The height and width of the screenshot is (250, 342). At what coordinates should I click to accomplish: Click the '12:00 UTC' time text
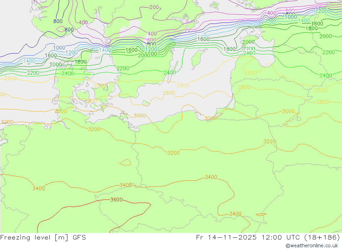click(x=280, y=237)
